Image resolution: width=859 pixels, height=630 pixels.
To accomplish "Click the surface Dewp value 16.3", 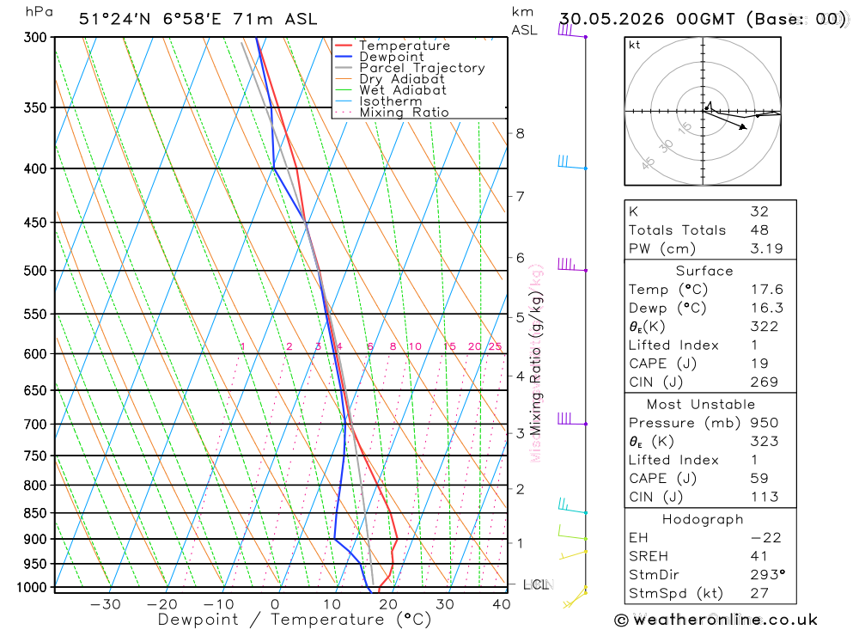I will coord(767,309).
